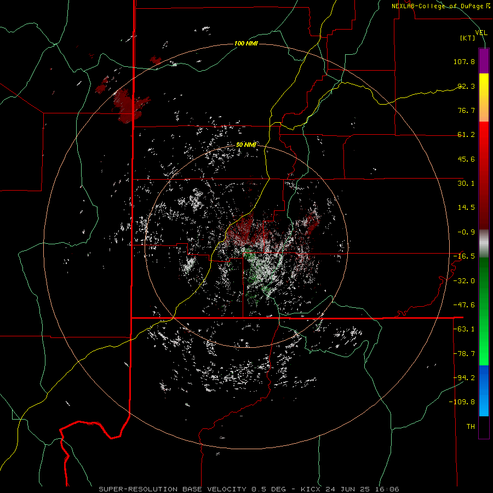Pick the purple segment of the velocity scale

coord(484,61)
